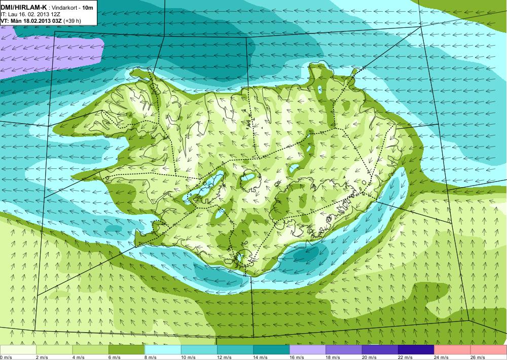Click the '14 m/s' legend label
The image size is (507, 360).
coord(261,357)
